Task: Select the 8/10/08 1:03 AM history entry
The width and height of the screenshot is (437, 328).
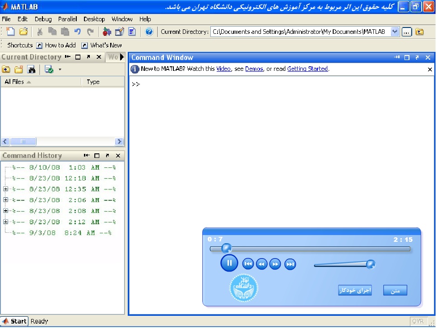Action: (x=64, y=167)
